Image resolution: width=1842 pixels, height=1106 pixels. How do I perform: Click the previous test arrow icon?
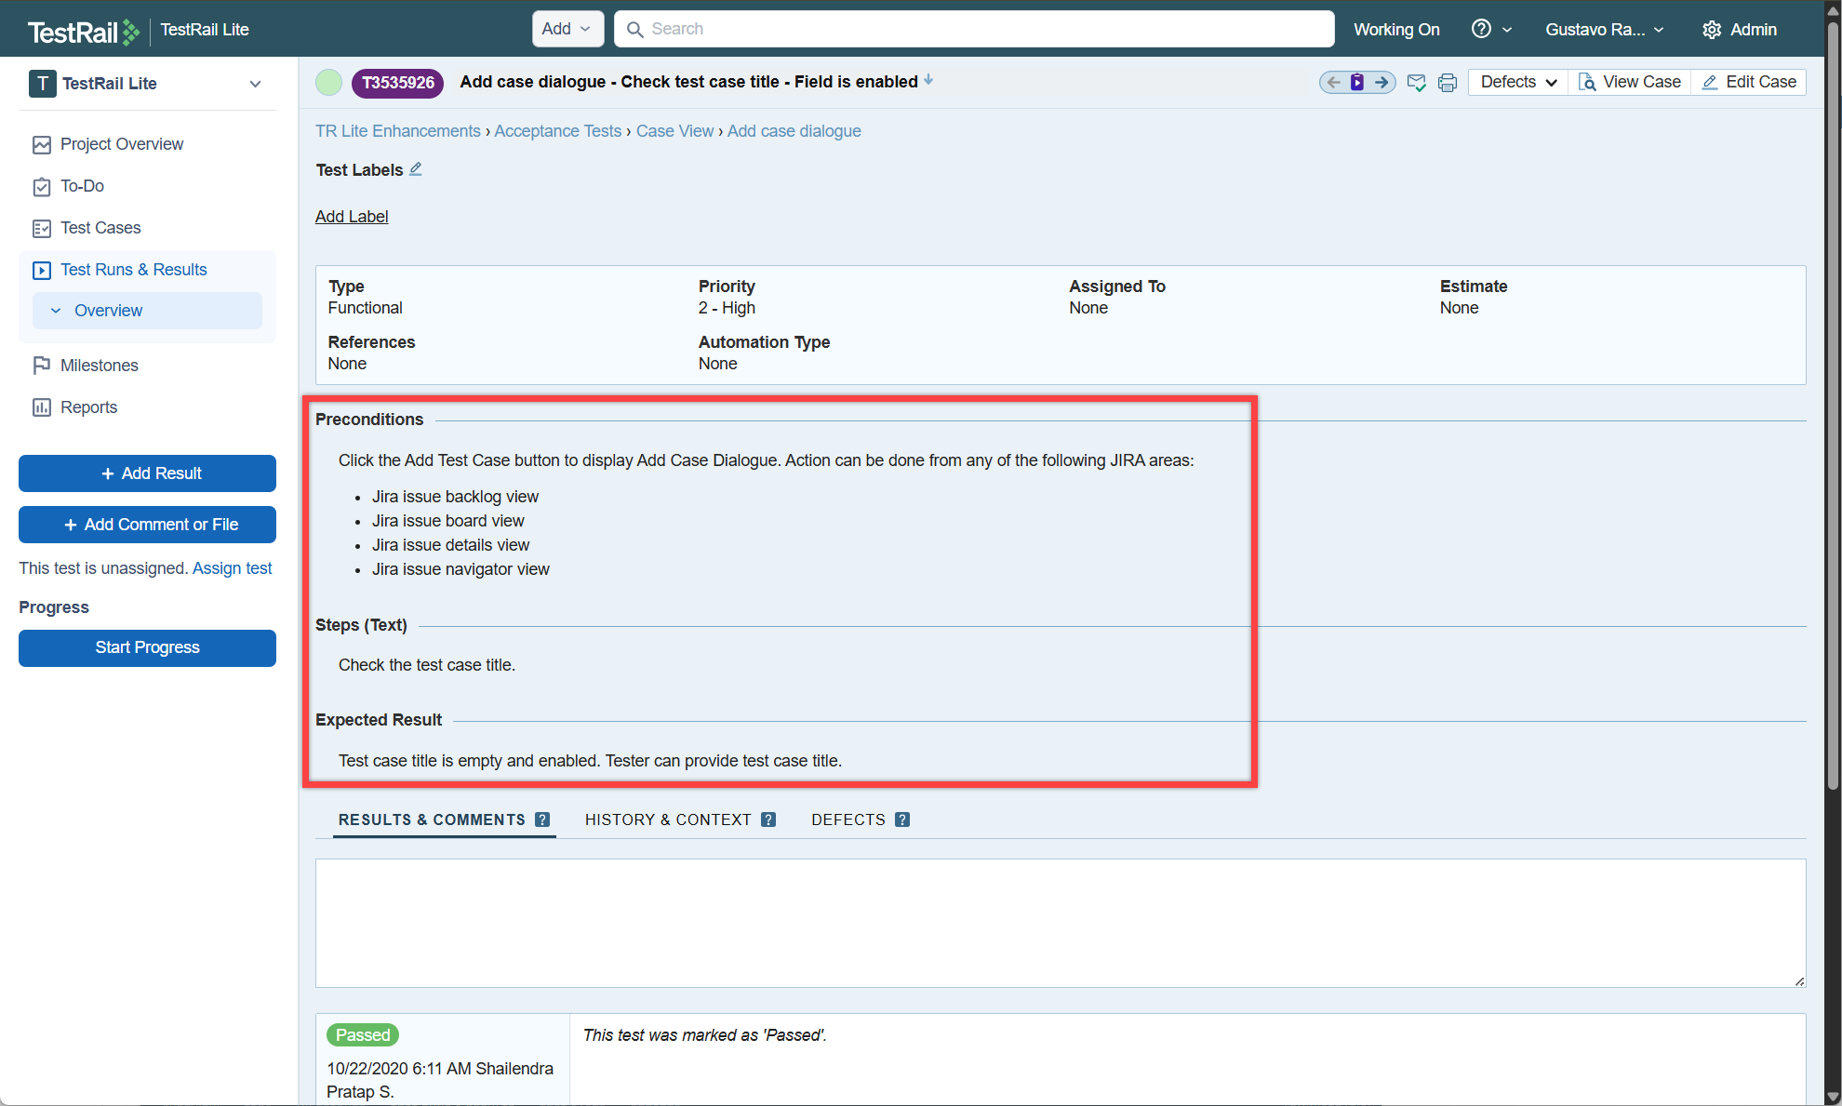1333,83
